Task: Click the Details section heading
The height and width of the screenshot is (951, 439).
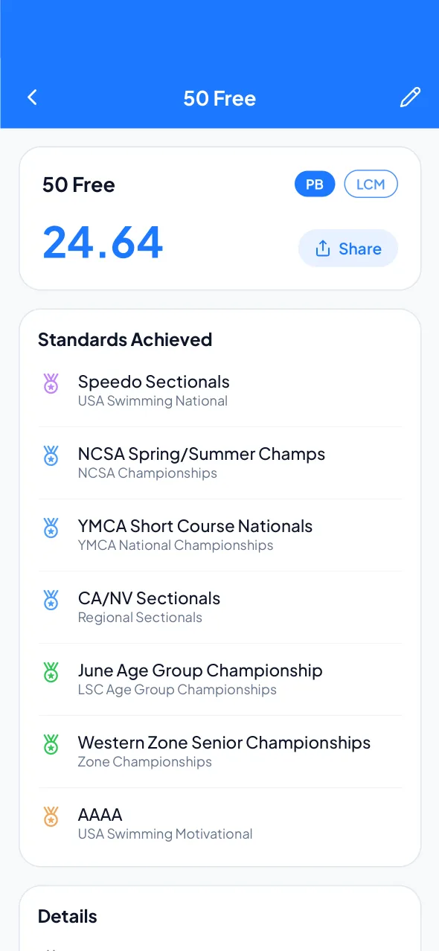Action: coord(68,916)
